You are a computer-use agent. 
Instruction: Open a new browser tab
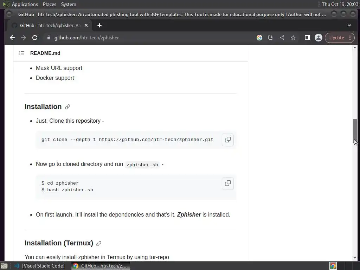(x=99, y=25)
